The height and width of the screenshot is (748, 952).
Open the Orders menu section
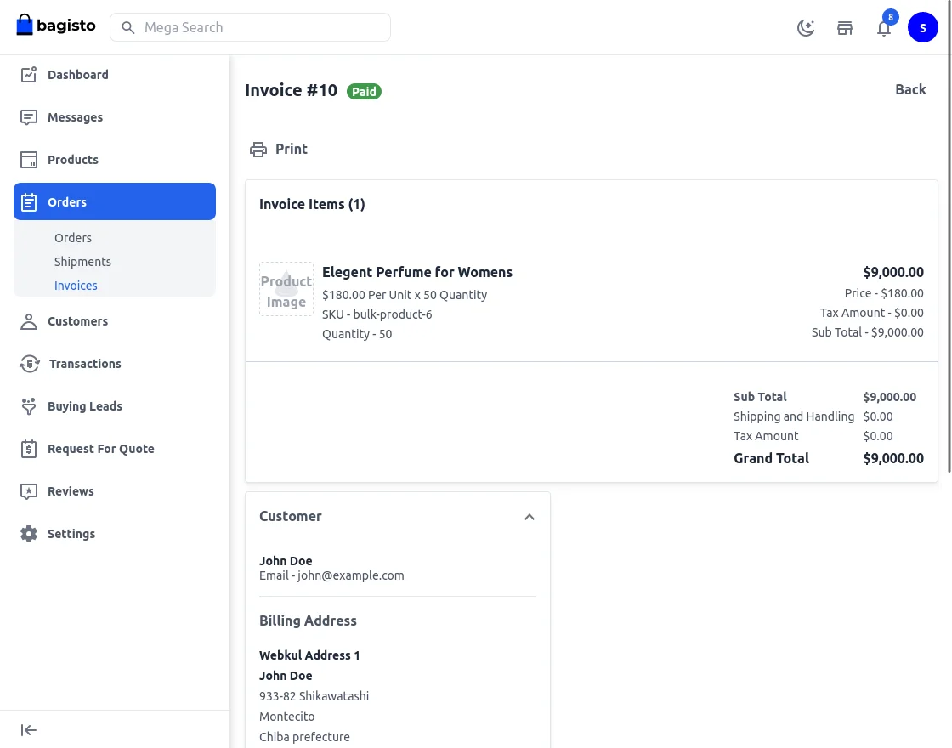(x=115, y=202)
